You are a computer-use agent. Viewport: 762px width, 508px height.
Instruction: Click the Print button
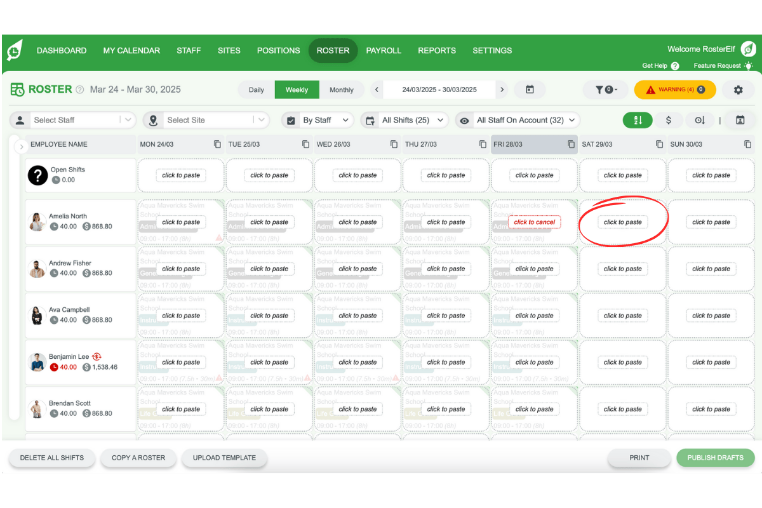click(639, 457)
